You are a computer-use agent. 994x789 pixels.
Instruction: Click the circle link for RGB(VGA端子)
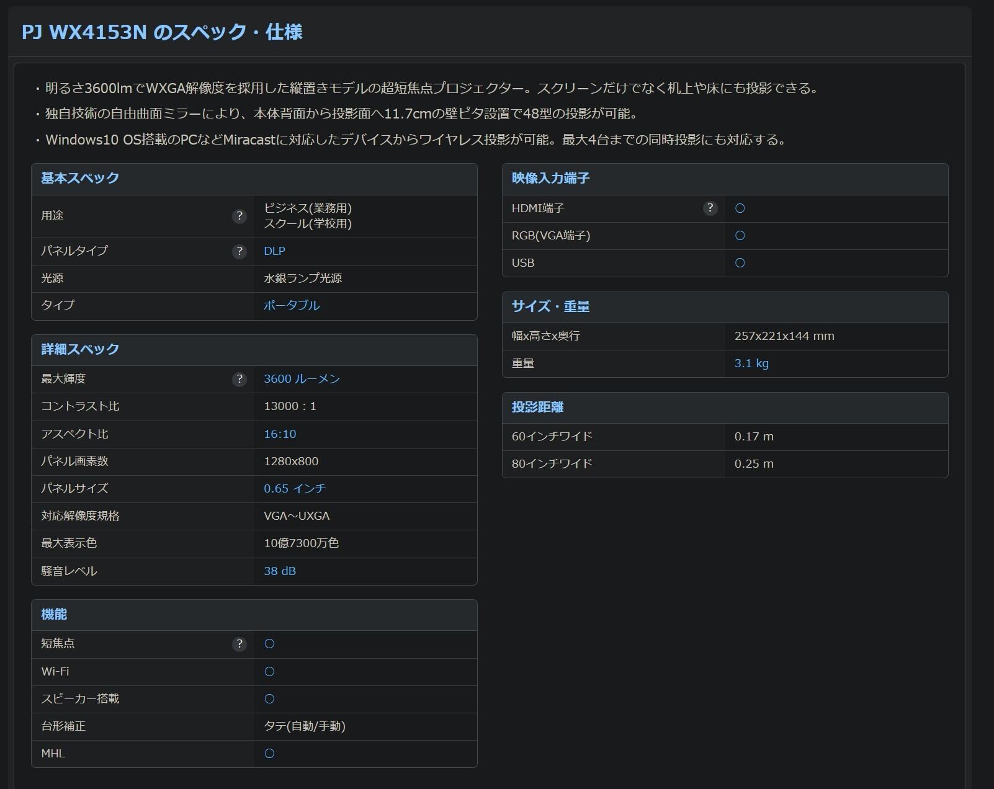[x=740, y=236]
